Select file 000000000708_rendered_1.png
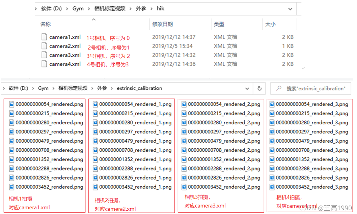 [x=135, y=150]
